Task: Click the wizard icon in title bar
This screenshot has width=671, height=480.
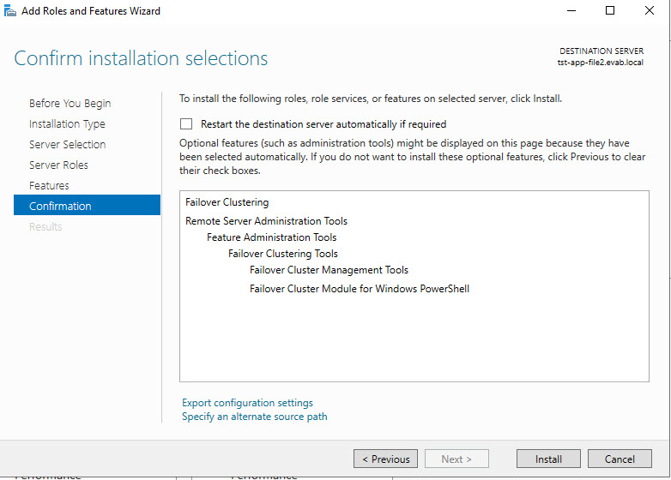Action: 10,11
